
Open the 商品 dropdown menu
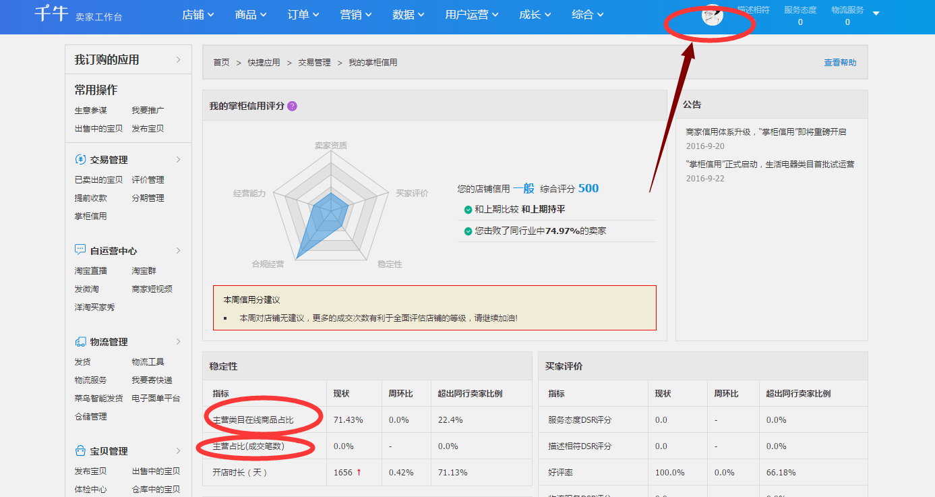pos(251,15)
